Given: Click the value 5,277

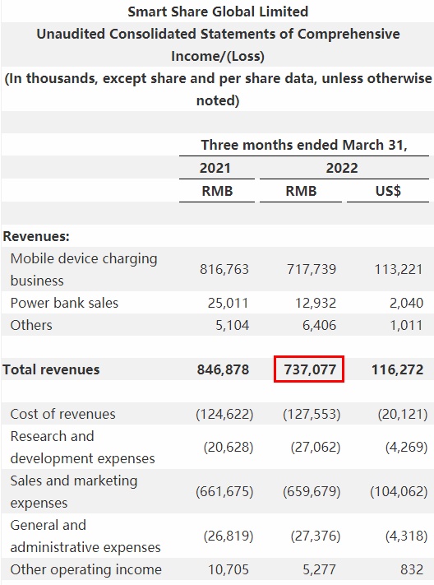Looking at the screenshot, I should coord(319,569).
